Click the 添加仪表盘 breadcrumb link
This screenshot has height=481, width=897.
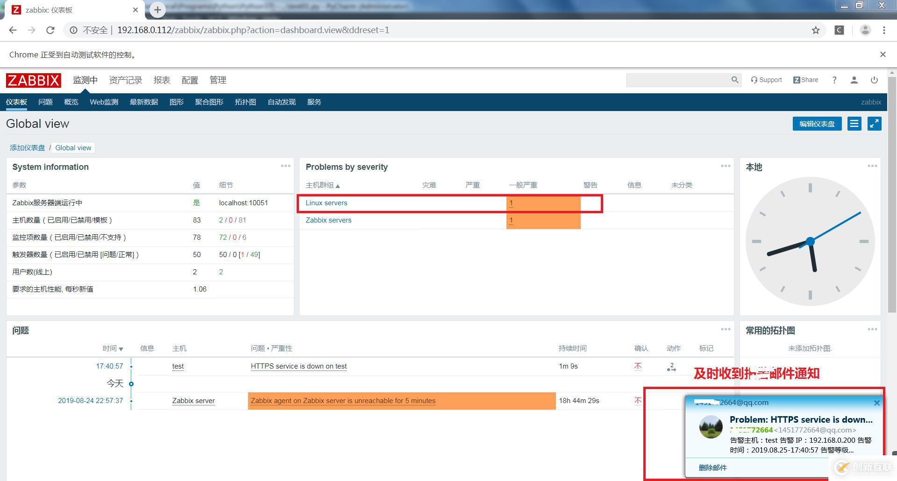[x=28, y=148]
